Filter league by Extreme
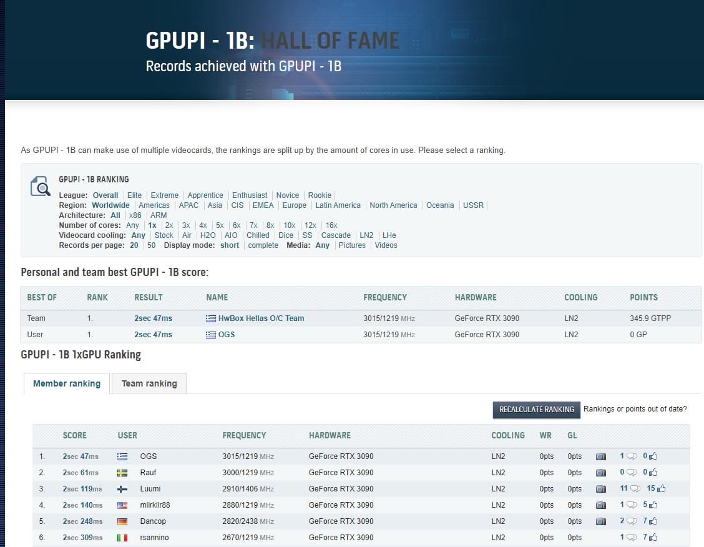Screen dimensions: 704x547 [x=164, y=195]
